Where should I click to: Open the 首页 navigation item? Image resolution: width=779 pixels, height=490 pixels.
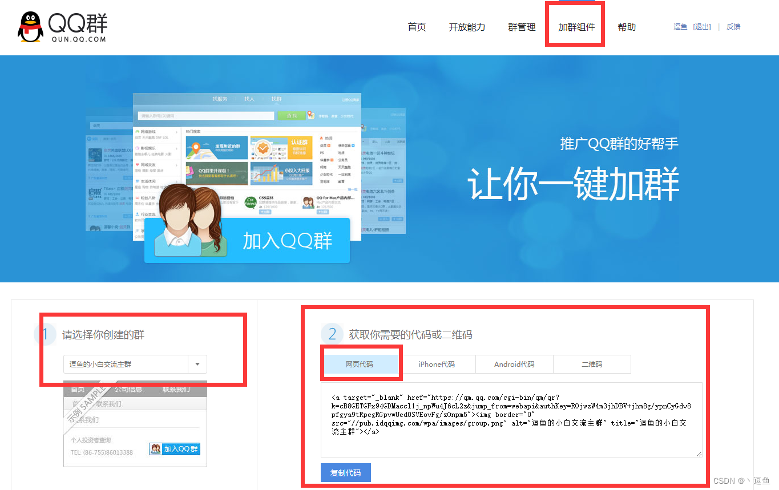(x=417, y=27)
